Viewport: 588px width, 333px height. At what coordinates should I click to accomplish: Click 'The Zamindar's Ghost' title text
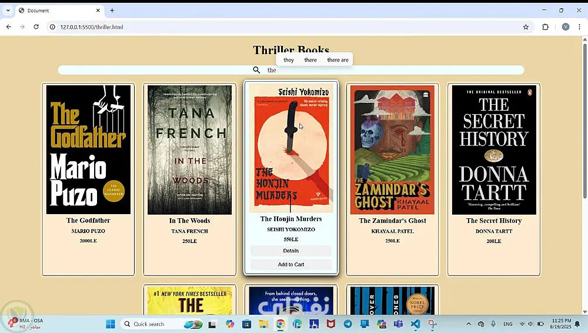click(392, 221)
